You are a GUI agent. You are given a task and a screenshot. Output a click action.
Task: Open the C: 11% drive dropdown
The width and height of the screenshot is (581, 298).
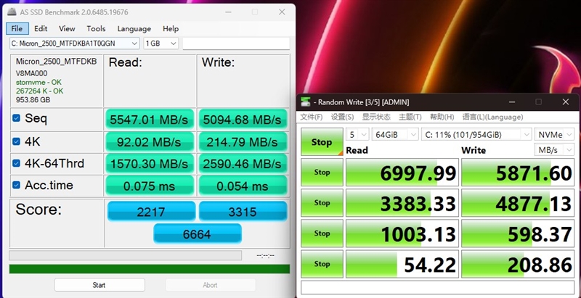pos(476,135)
